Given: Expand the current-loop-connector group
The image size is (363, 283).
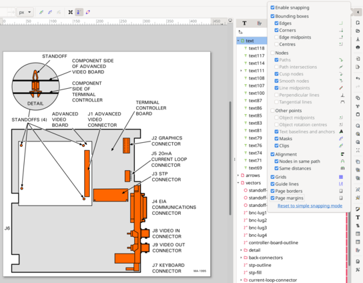Looking at the screenshot, I should coord(241,280).
